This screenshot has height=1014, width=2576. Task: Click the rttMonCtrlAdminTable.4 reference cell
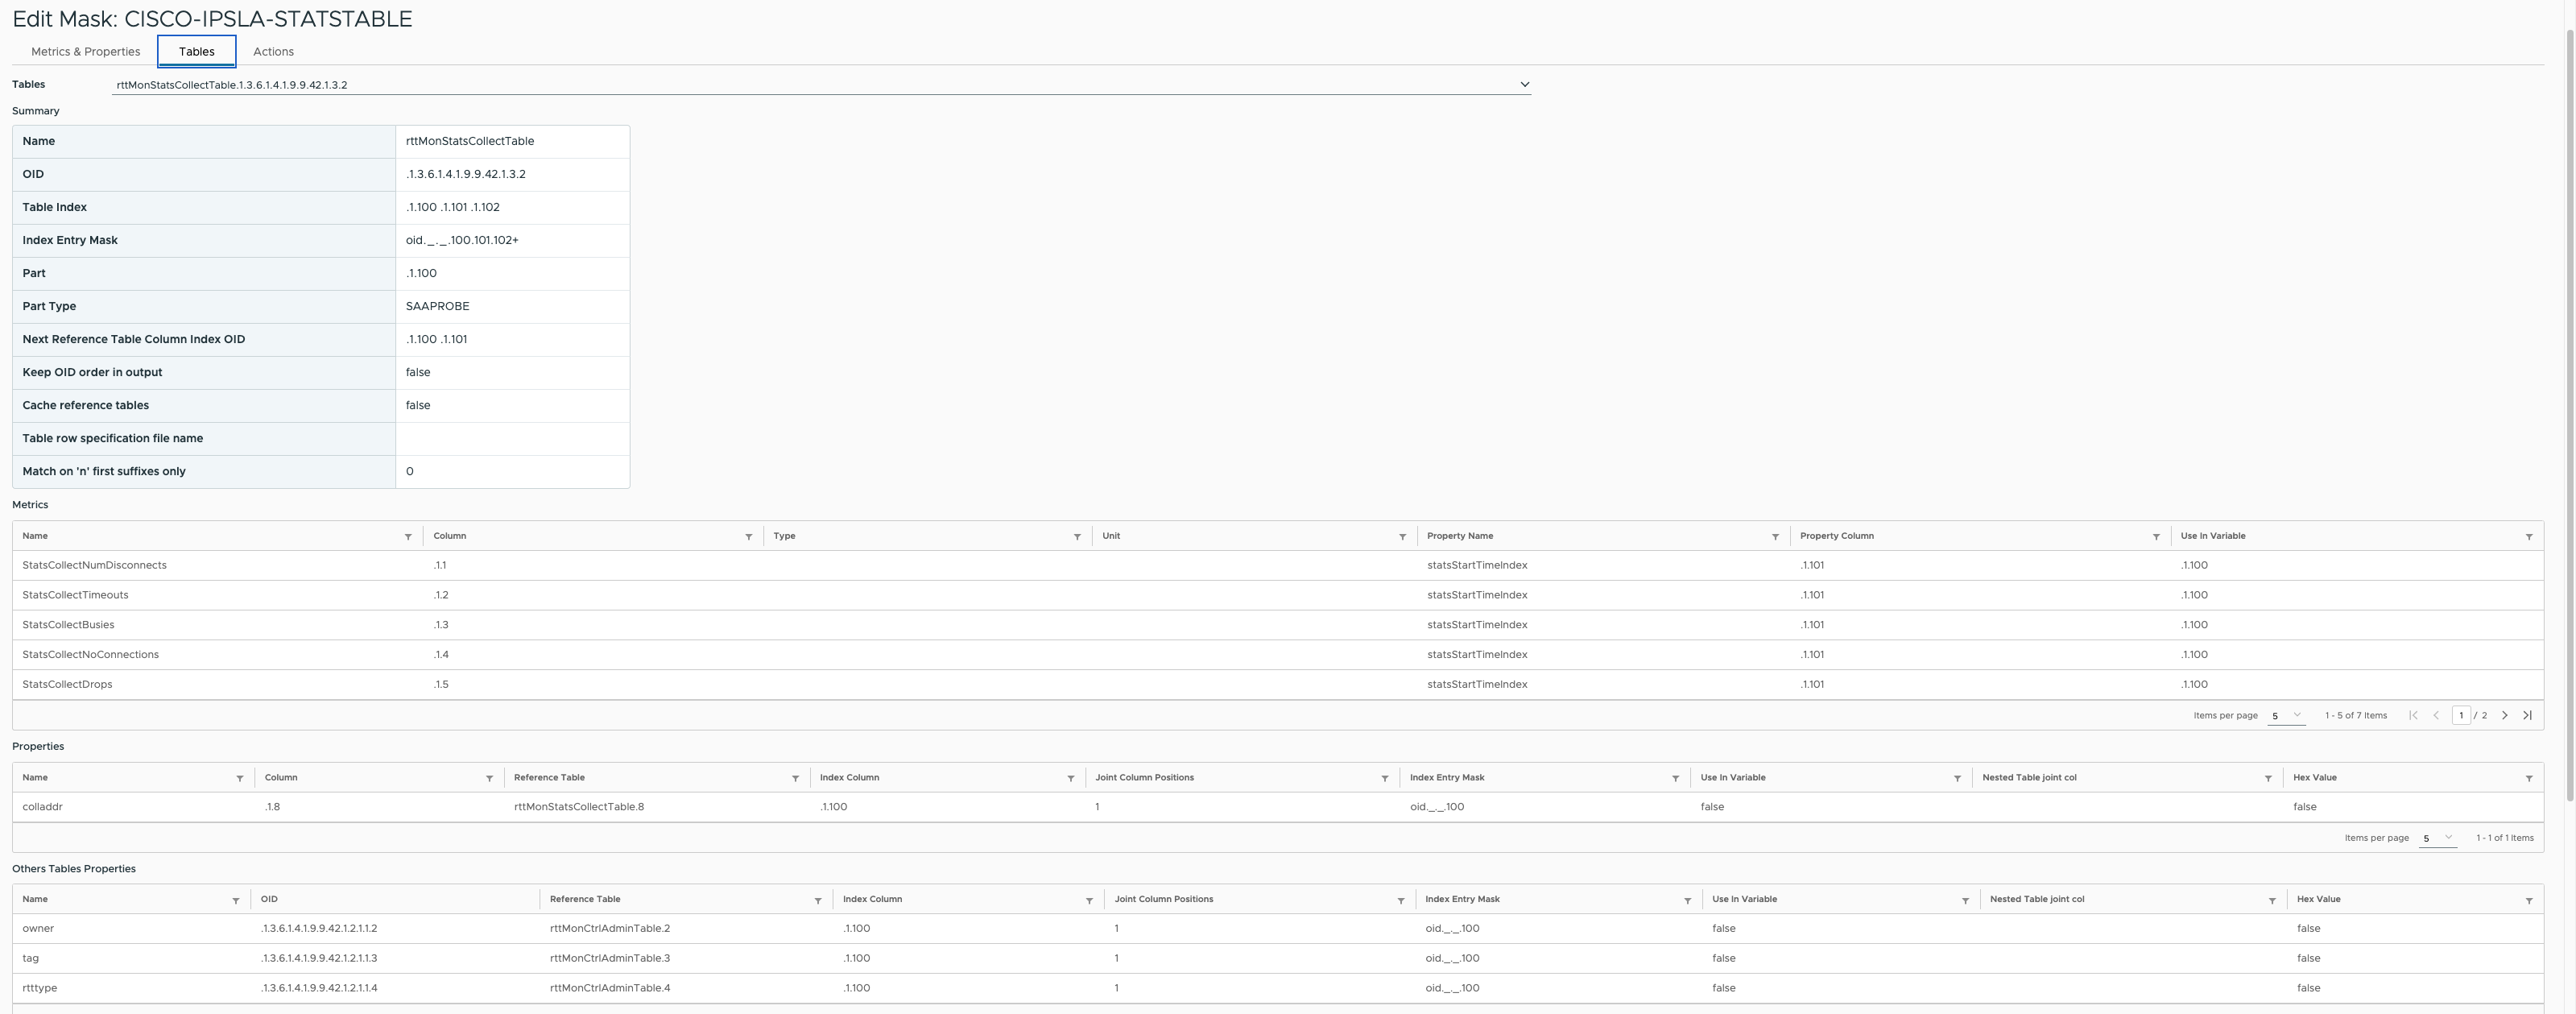[x=610, y=988]
